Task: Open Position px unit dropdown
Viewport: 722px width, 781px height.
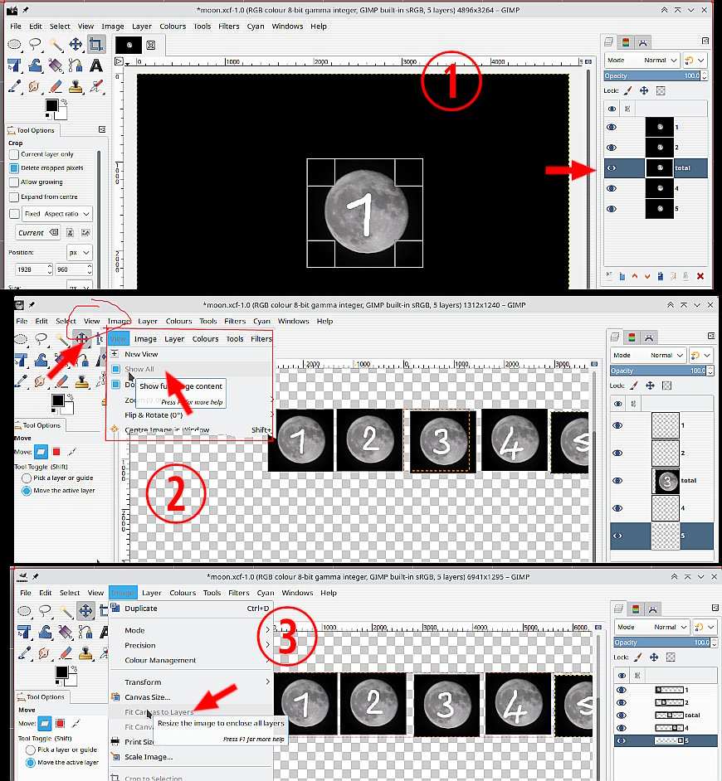Action: tap(80, 253)
